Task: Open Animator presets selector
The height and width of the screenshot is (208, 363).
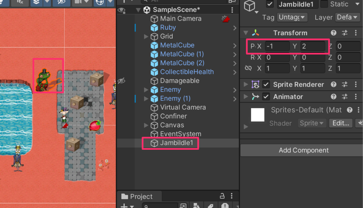Action: coord(345,97)
